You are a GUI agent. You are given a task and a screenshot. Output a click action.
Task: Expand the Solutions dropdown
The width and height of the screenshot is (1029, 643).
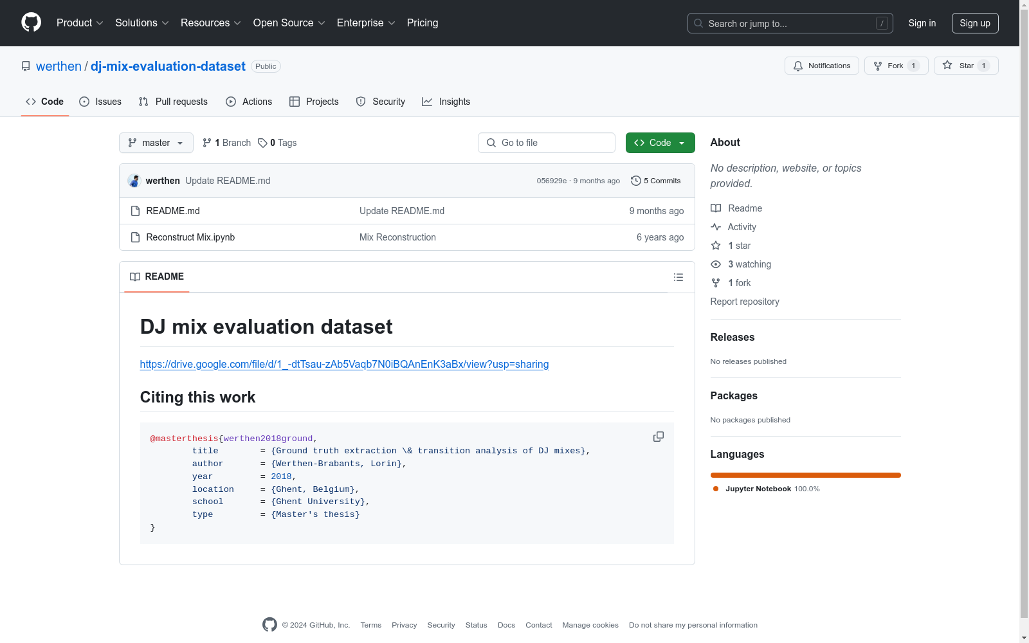pyautogui.click(x=142, y=23)
